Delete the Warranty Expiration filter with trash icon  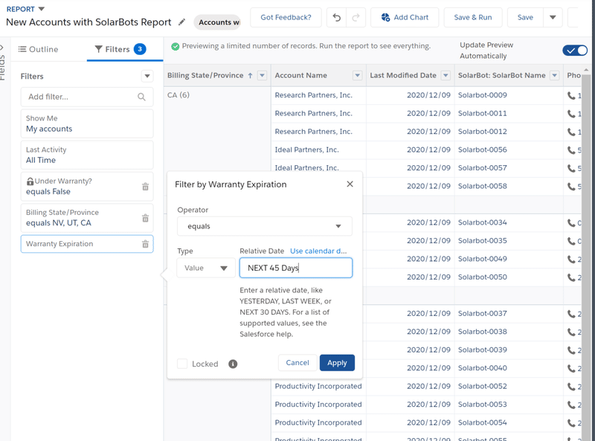(x=146, y=244)
